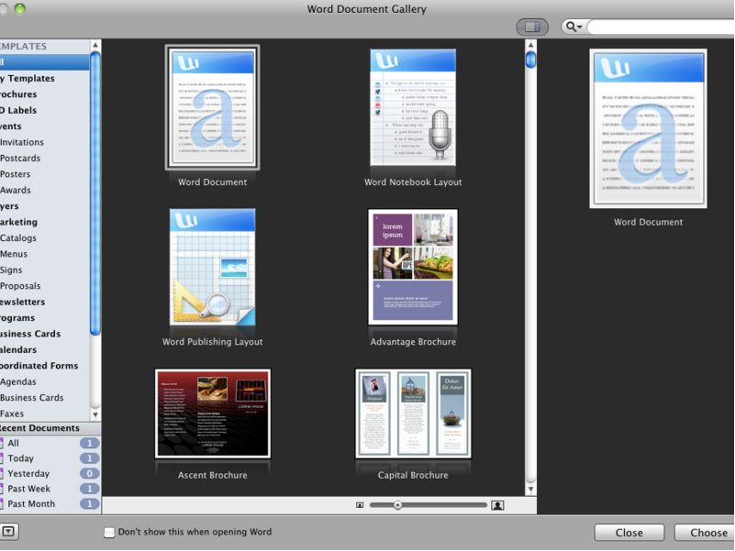This screenshot has height=551, width=735.
Task: Click into the search field
Action: click(661, 27)
